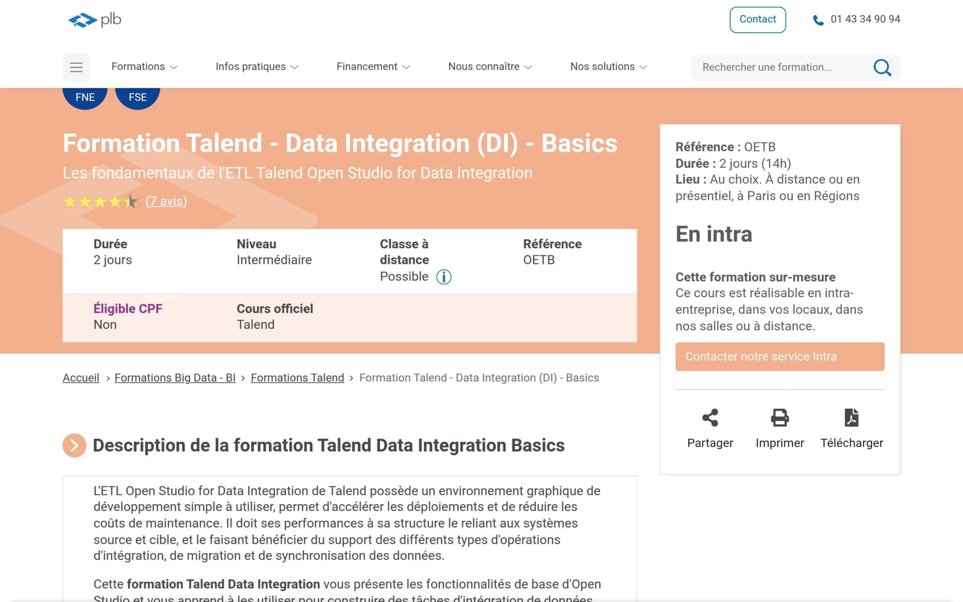The height and width of the screenshot is (602, 963).
Task: Click the subtitle Les fondamentaux de l'ETL
Action: (x=298, y=173)
